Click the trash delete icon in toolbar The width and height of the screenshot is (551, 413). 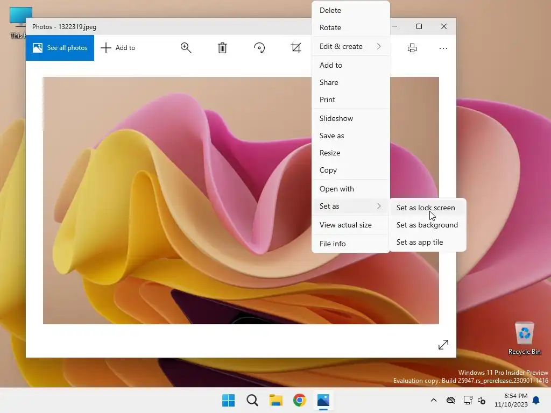point(222,48)
